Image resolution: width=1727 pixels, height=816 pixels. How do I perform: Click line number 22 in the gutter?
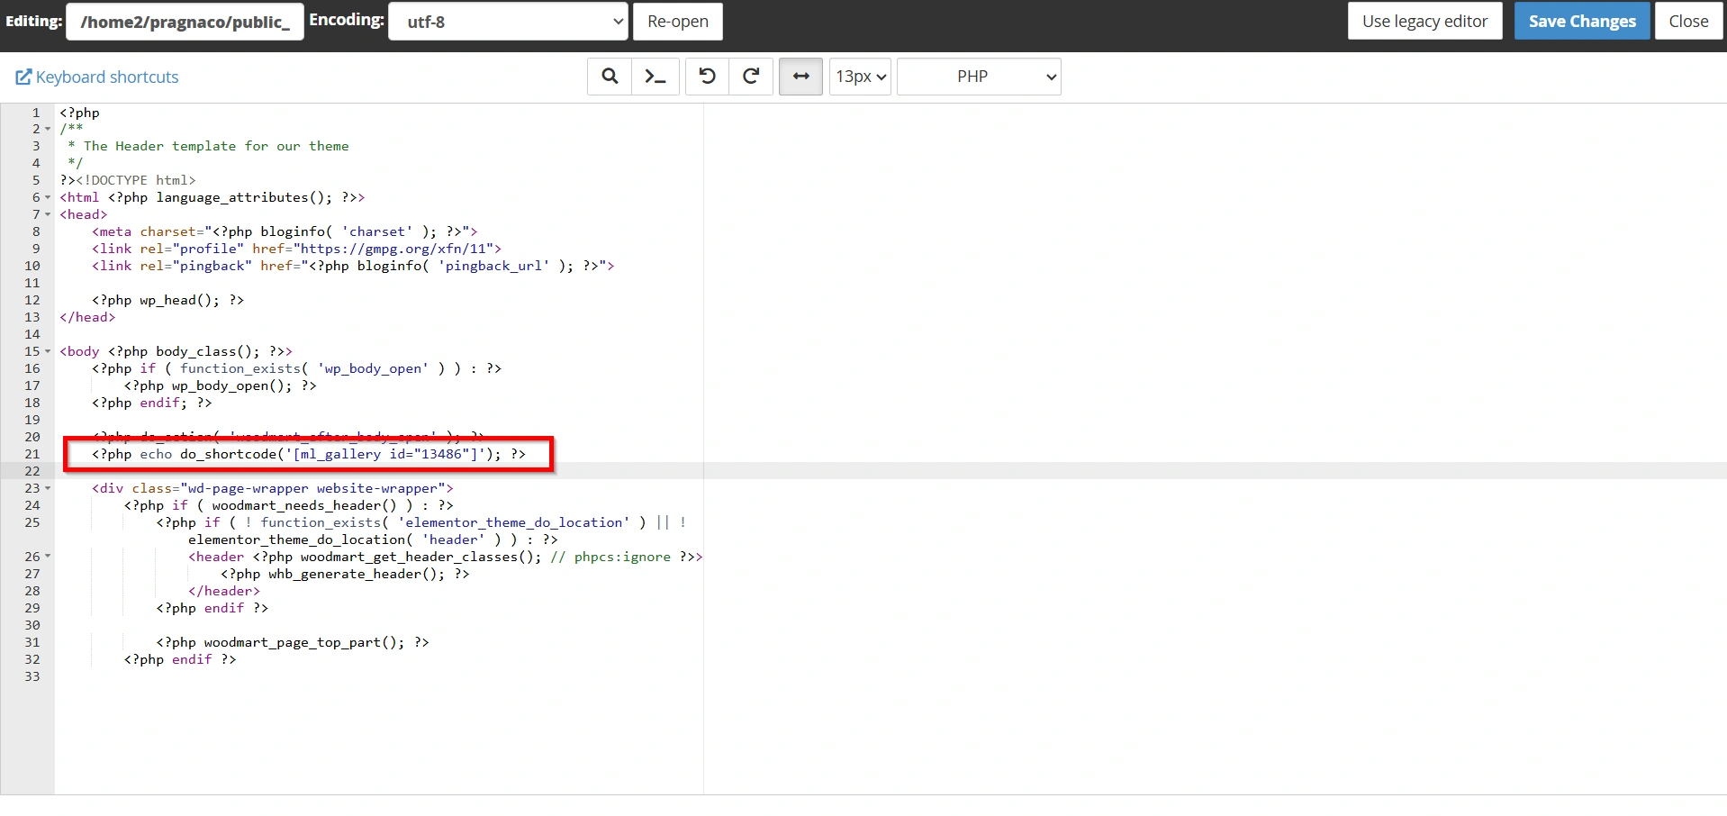[32, 471]
